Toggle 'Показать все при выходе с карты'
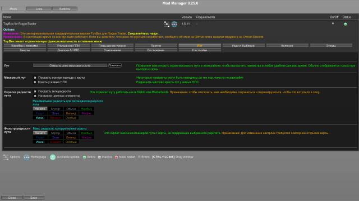The width and height of the screenshot is (359, 201). click(x=35, y=78)
